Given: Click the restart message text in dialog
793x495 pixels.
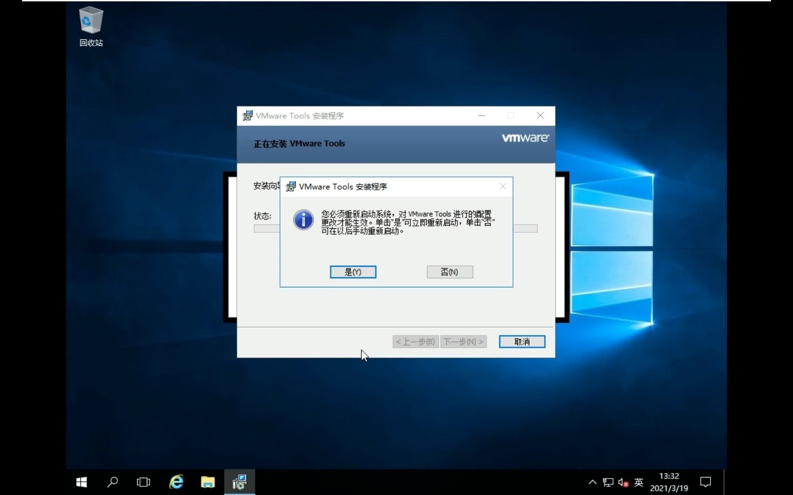Looking at the screenshot, I should pos(408,222).
